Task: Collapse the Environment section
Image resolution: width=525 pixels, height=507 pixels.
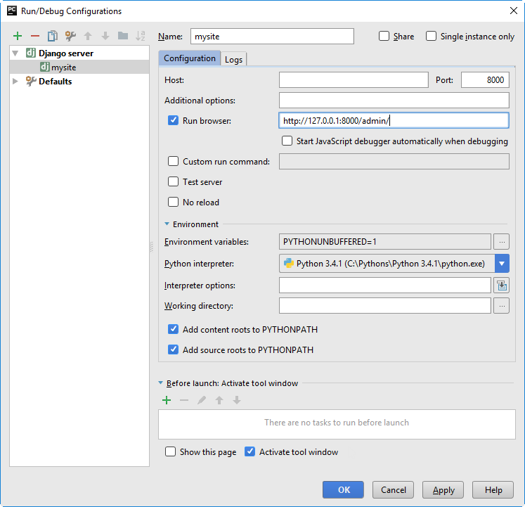Action: click(167, 224)
